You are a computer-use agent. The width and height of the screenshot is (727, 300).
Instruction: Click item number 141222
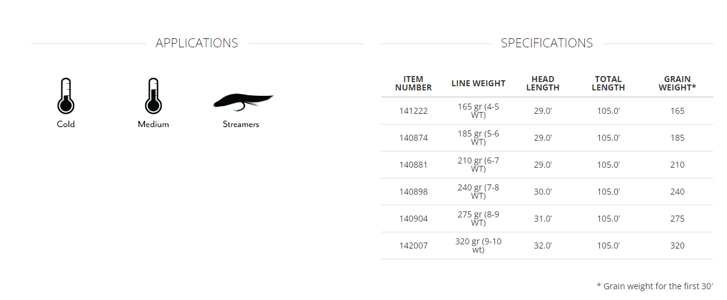tap(414, 111)
